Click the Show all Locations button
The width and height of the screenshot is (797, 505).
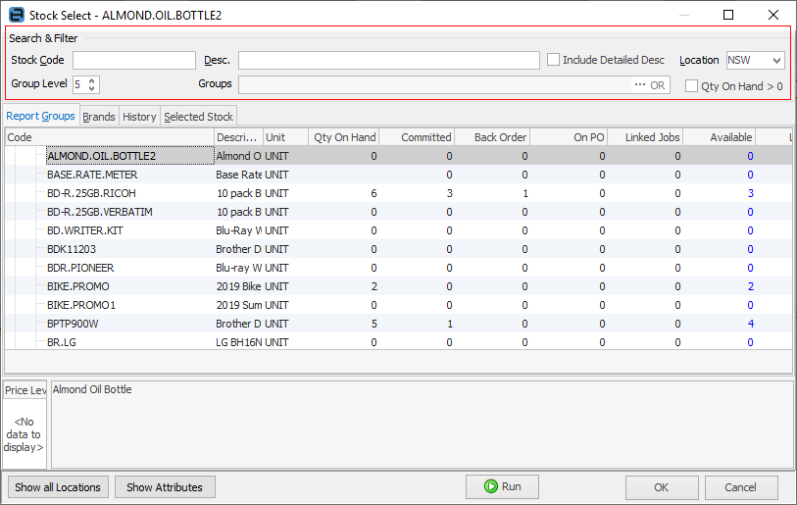[58, 487]
